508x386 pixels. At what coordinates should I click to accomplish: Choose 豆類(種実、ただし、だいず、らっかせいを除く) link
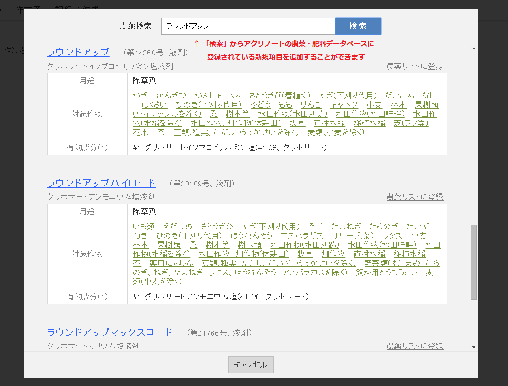(x=279, y=263)
